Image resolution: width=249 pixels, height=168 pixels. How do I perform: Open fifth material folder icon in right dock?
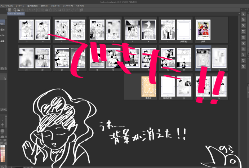(244, 37)
